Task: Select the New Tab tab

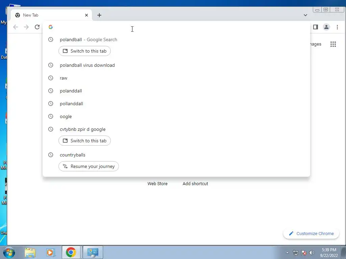Action: point(51,15)
